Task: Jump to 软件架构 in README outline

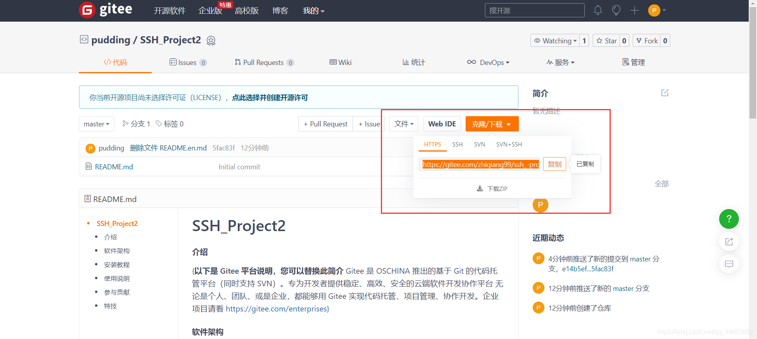Action: pyautogui.click(x=117, y=251)
